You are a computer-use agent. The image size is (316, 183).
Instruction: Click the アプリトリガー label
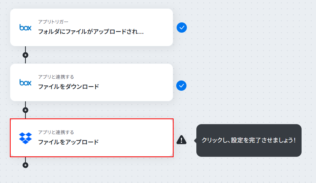pyautogui.click(x=53, y=22)
